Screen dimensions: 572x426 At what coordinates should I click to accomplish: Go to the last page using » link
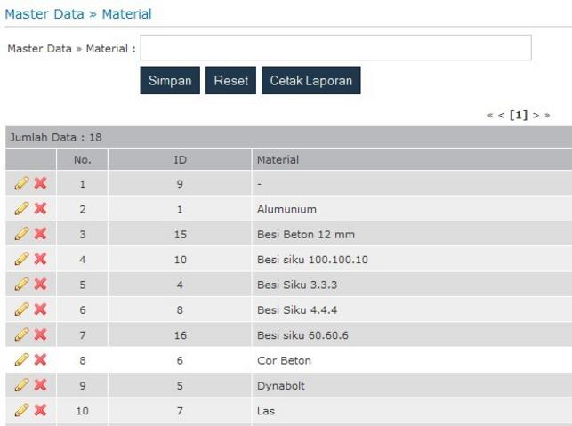tap(547, 116)
